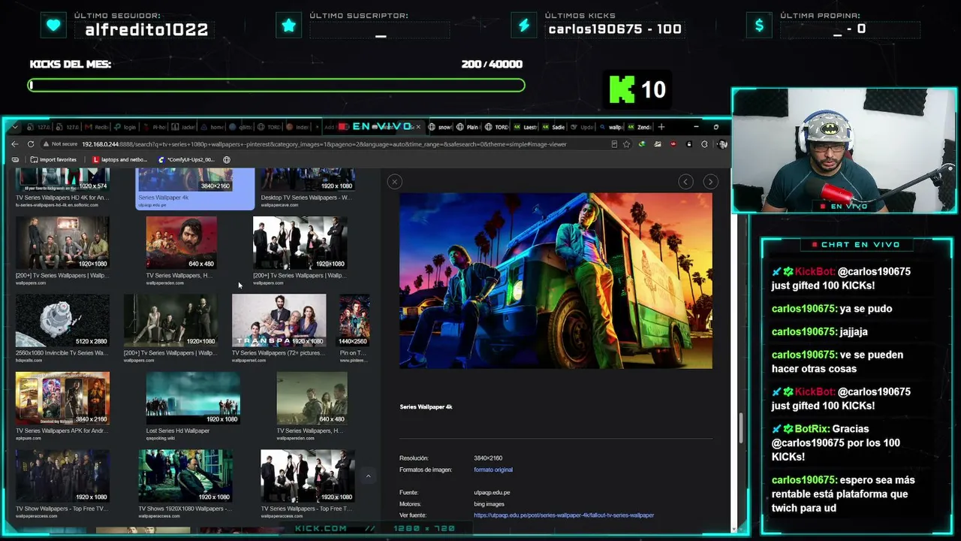Open the ComfyUI-Ups2 bookmark
Image resolution: width=961 pixels, height=541 pixels.
tap(187, 160)
